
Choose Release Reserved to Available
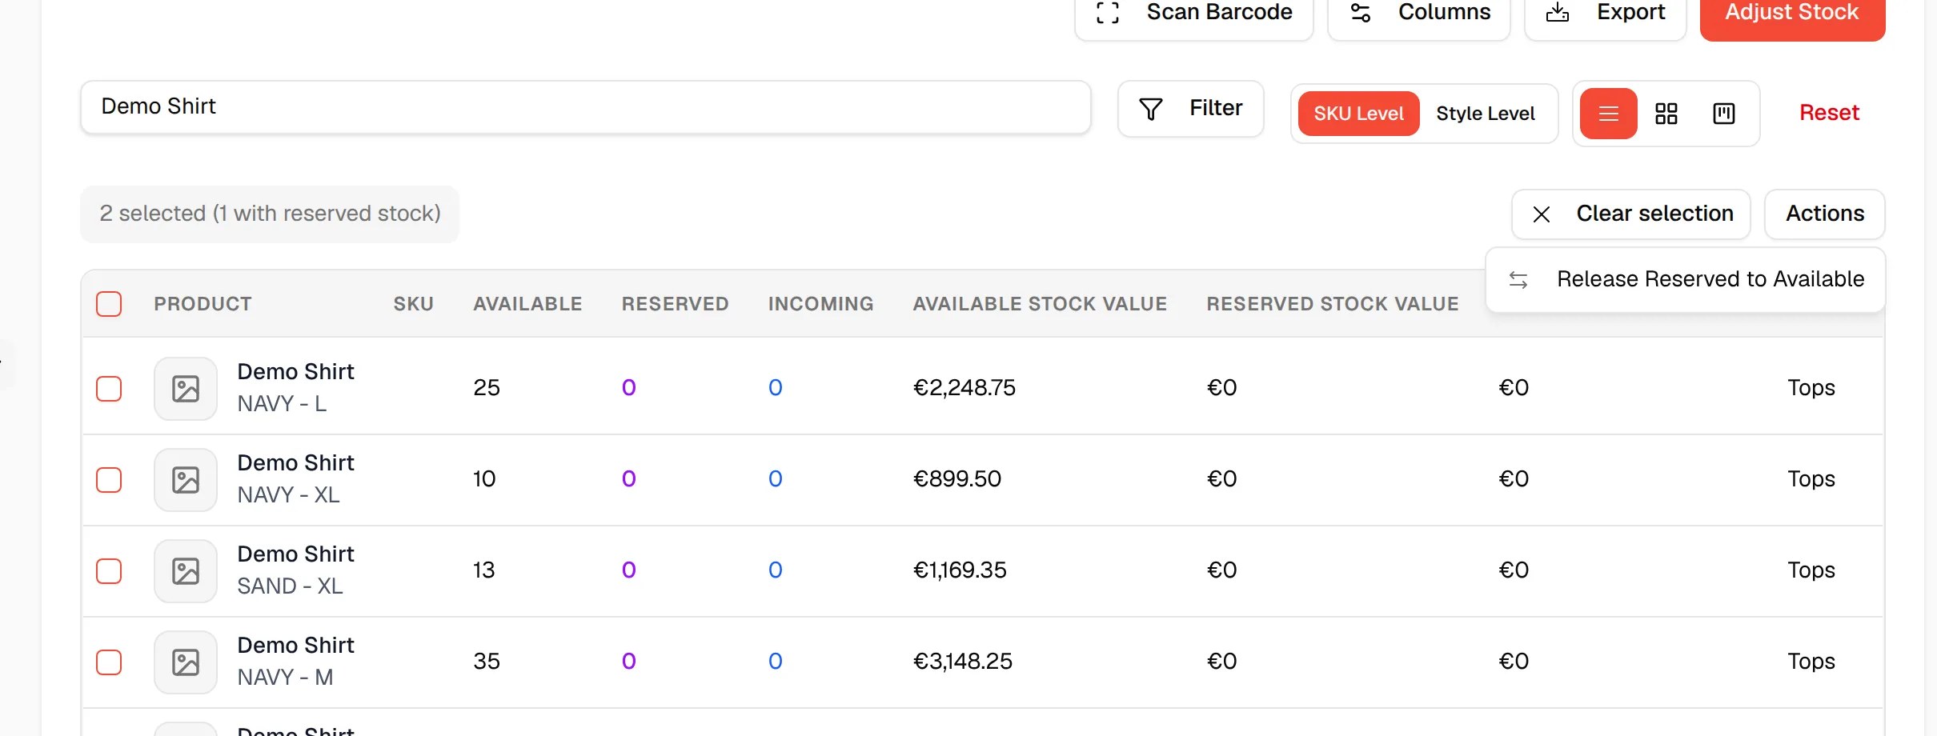(x=1685, y=279)
